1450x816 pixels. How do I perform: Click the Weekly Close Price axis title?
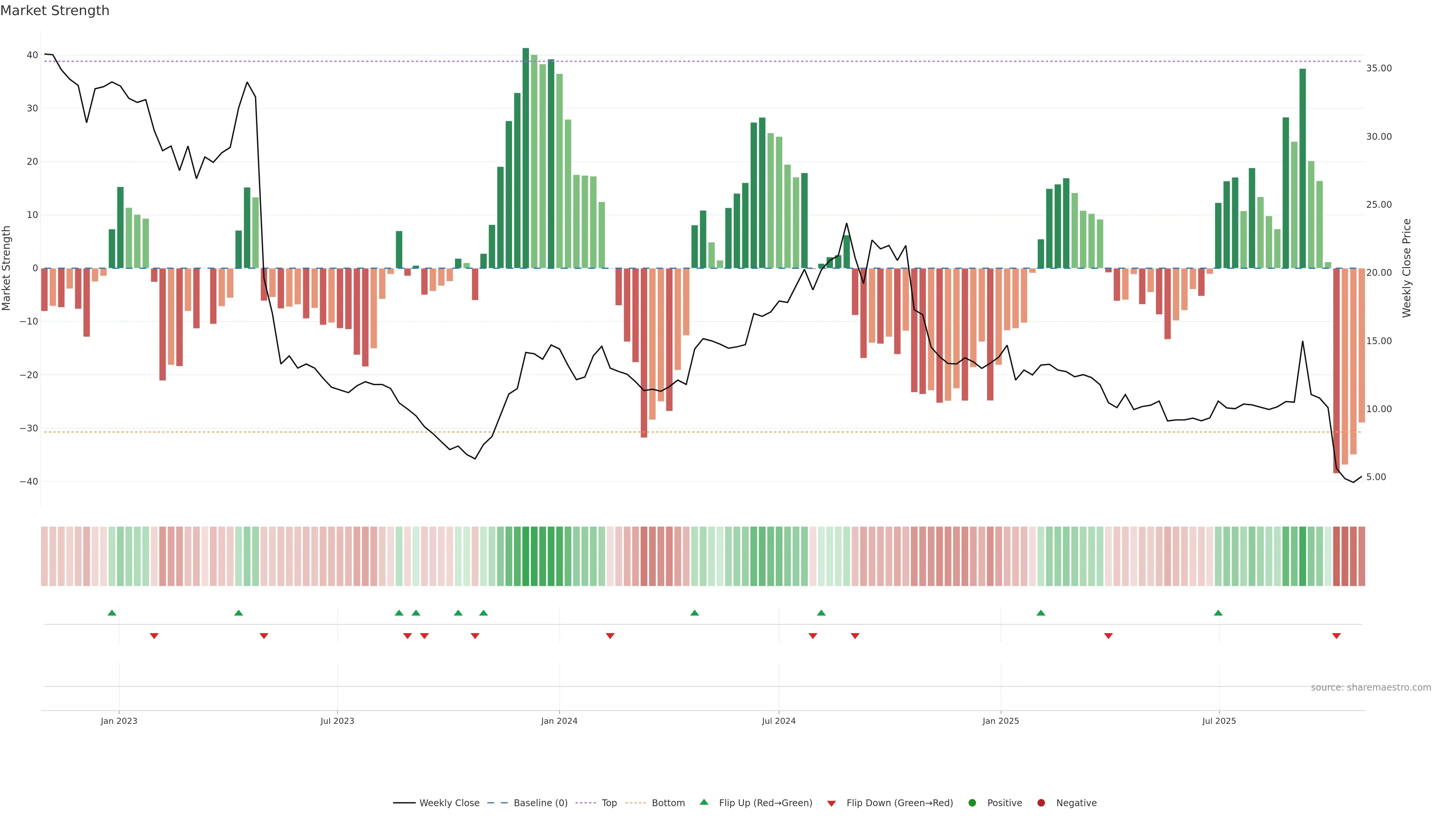[x=1407, y=268]
